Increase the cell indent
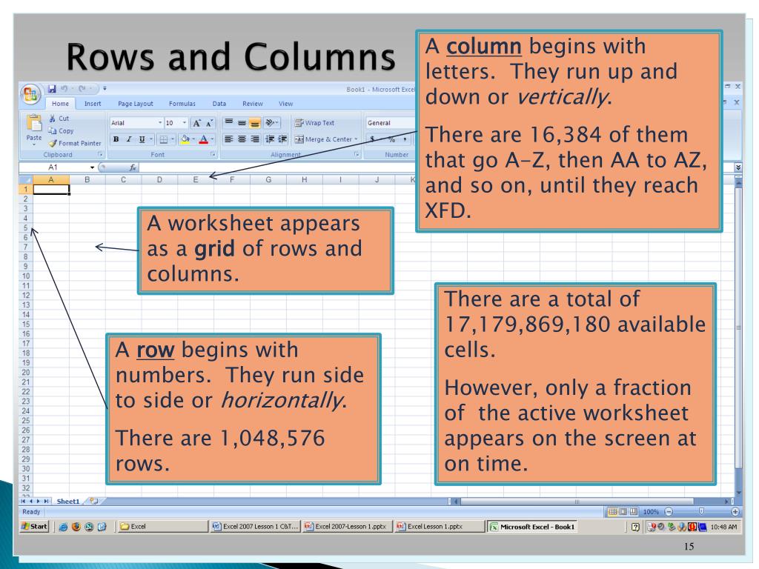The image size is (759, 569). [282, 139]
